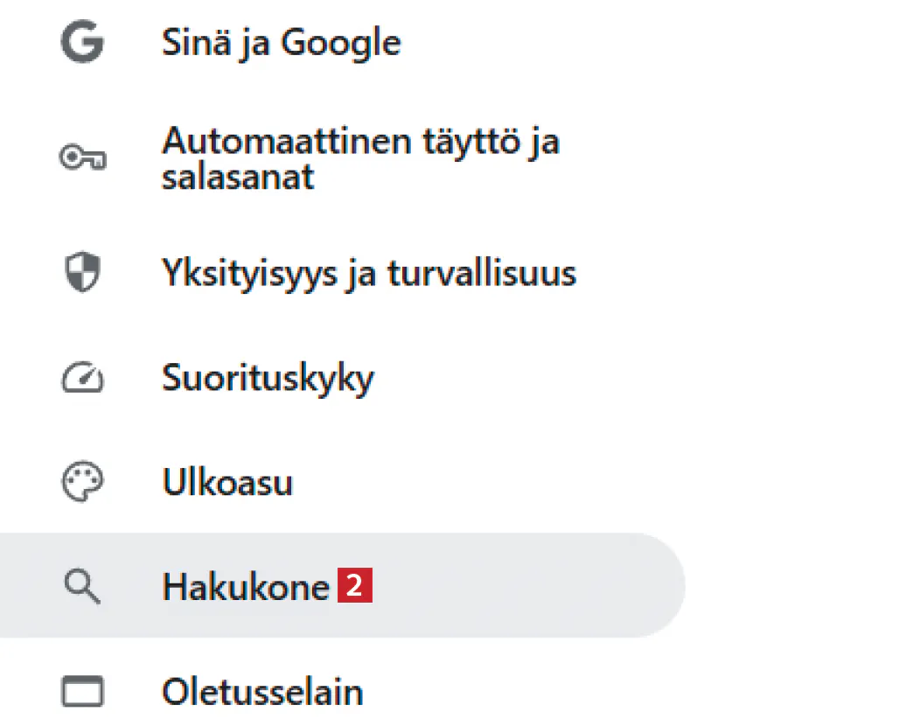Click the word Google in the first row
899x726 pixels.
click(342, 43)
